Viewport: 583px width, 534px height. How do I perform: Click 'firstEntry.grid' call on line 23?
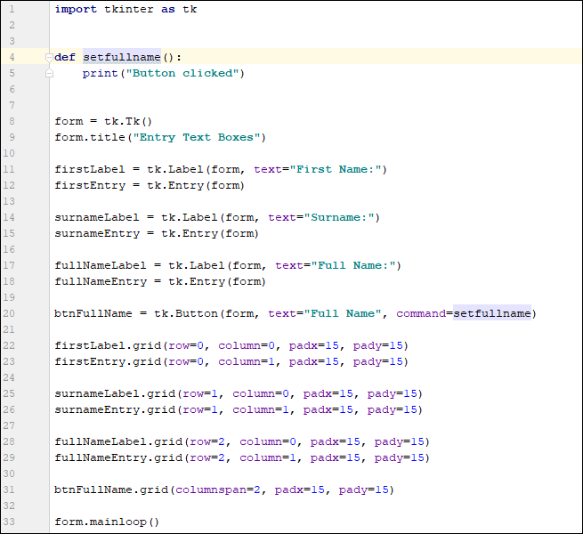click(x=108, y=361)
